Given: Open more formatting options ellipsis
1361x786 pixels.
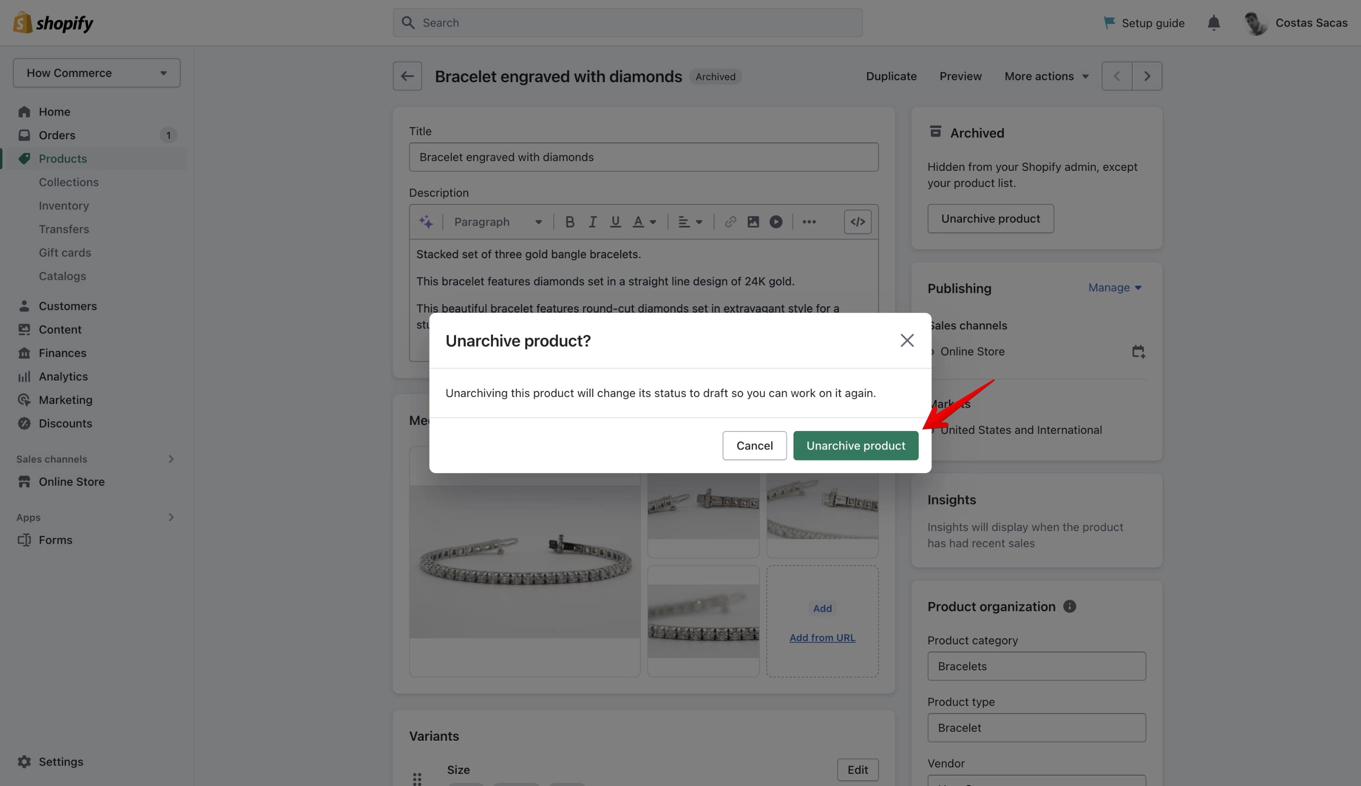Looking at the screenshot, I should pos(809,222).
